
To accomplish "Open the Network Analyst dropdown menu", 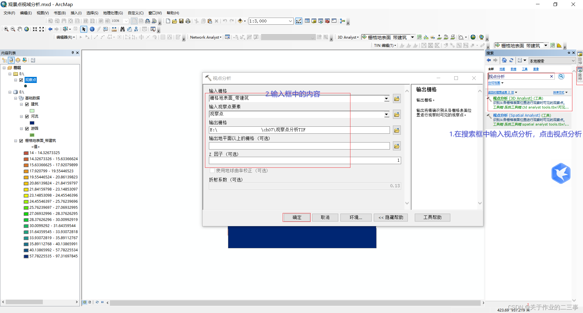I will click(x=206, y=37).
